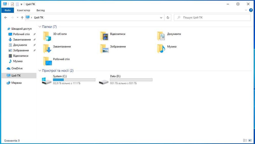Select Цей ПК in the navigation pane
The image size is (255, 144).
click(x=19, y=75)
